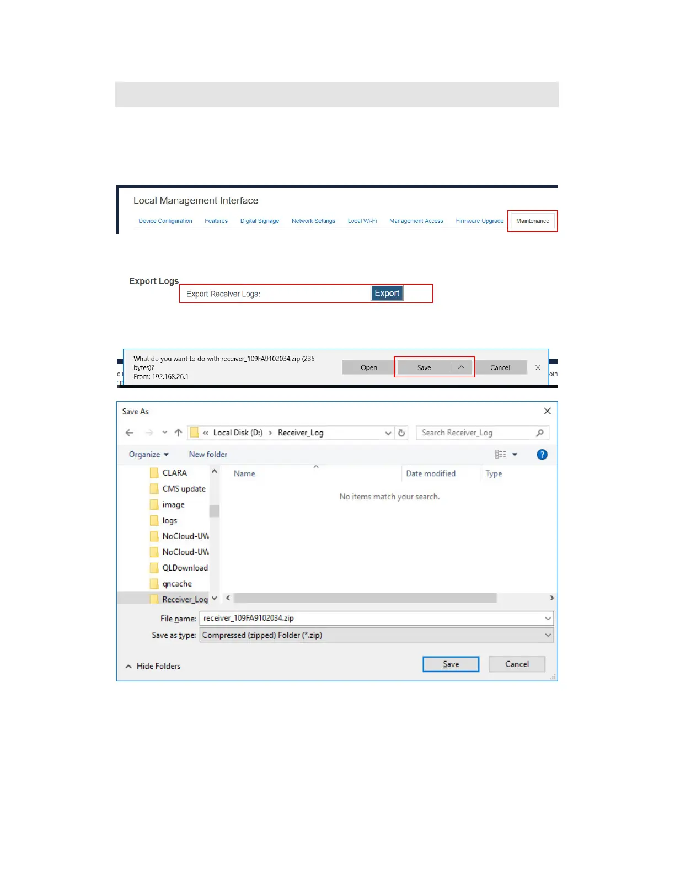
Task: Select the Local Wi-Fi tab
Action: pos(362,221)
